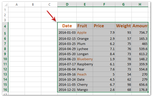153x98 pixels.
Task: Select column H header
Action: coord(140,5)
